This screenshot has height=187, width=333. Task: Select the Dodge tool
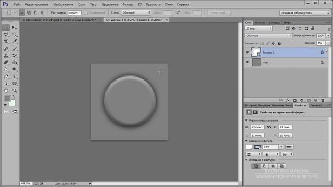tap(15, 69)
